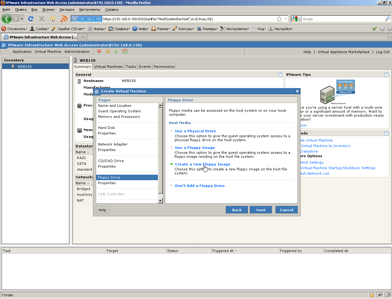
Task: Open the Cookies web developer dropdown
Action: click(40, 29)
